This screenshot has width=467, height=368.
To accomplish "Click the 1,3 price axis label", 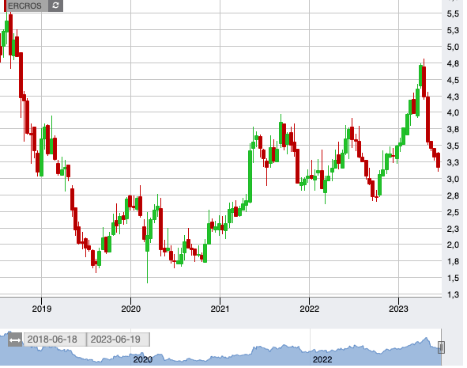I will point(453,294).
